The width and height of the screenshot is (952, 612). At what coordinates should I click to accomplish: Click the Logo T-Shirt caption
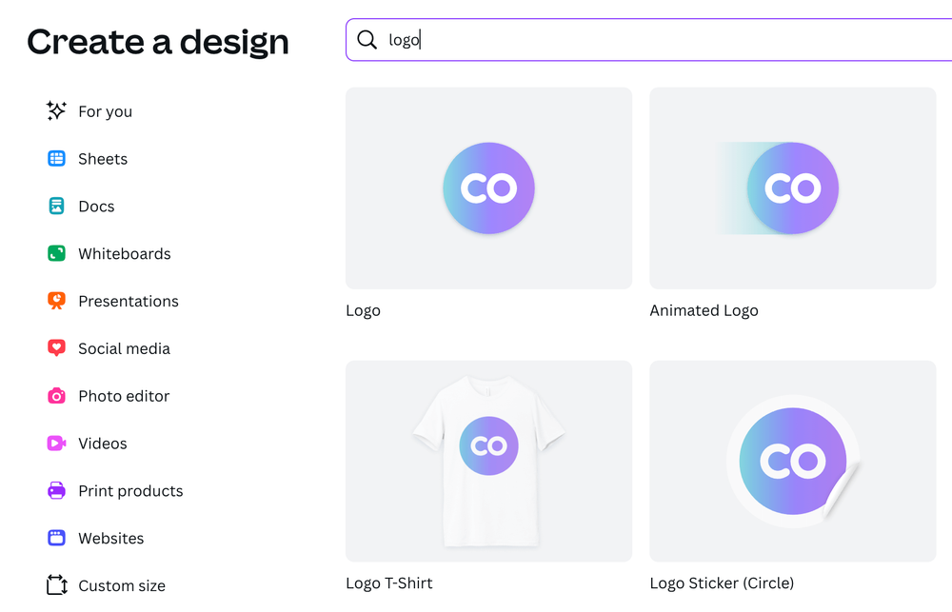389,583
